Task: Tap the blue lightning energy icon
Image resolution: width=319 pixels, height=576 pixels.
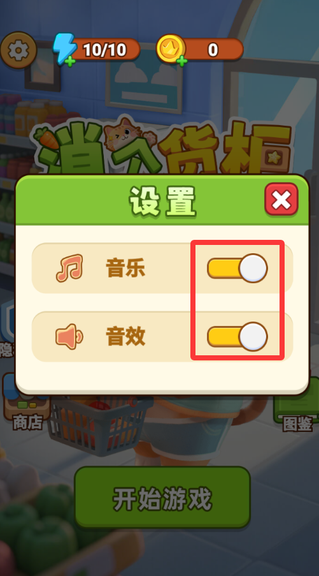Action: click(64, 49)
